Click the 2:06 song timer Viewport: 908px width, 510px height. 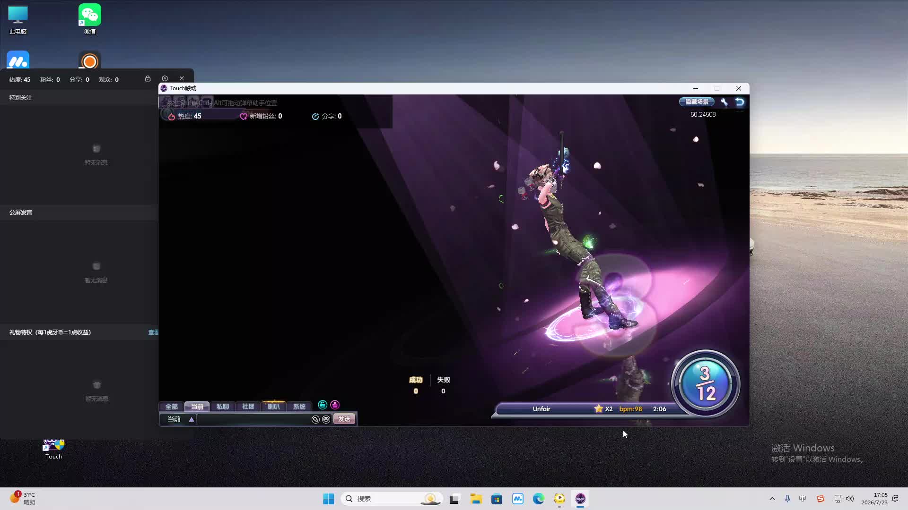pos(659,409)
